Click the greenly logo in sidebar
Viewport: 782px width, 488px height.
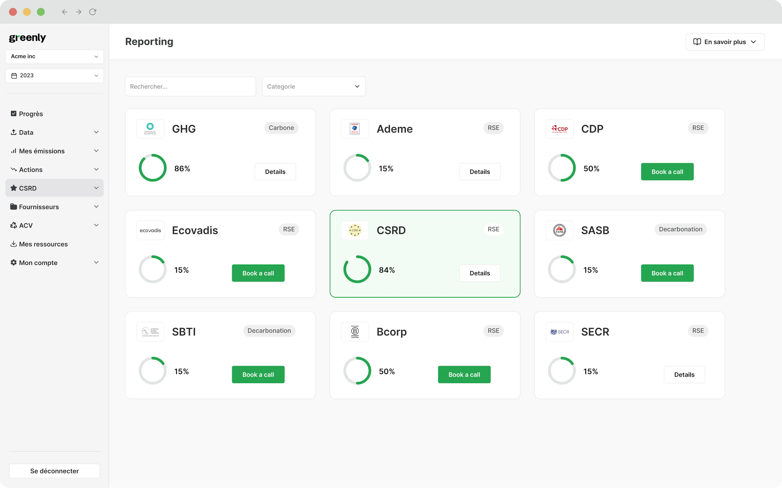click(x=27, y=38)
